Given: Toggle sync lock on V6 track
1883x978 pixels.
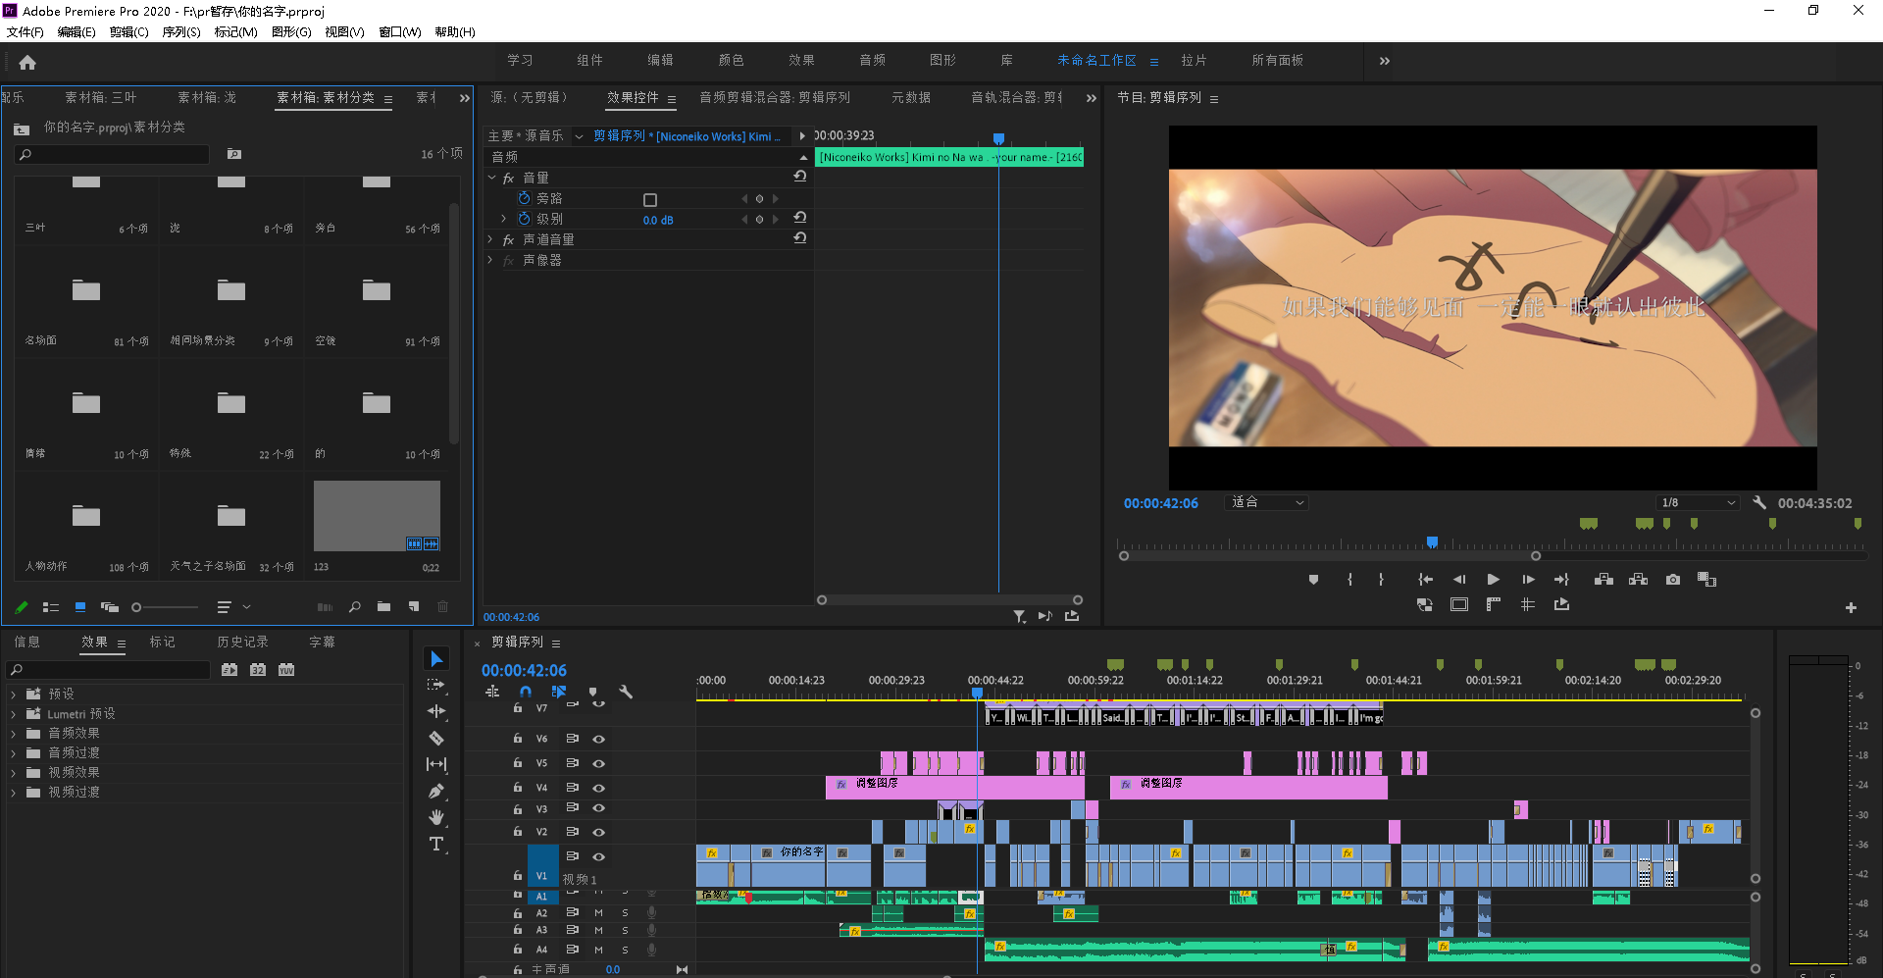Looking at the screenshot, I should tap(573, 739).
